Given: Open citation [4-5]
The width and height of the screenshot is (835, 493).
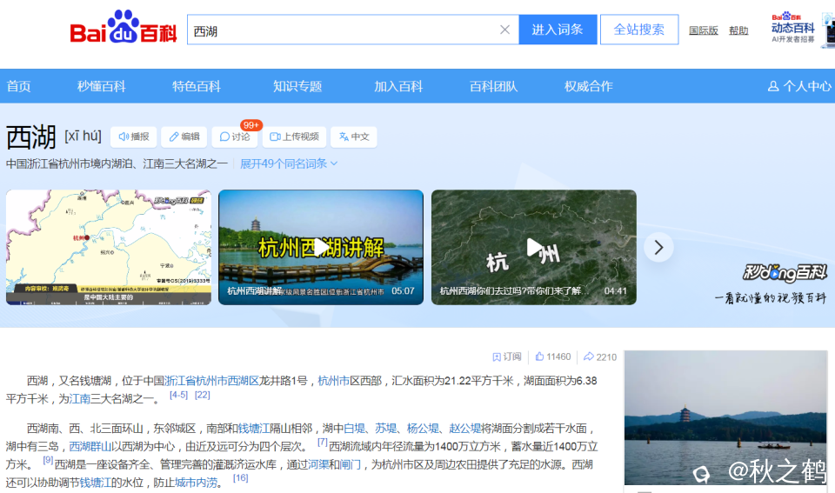Looking at the screenshot, I should coord(178,395).
